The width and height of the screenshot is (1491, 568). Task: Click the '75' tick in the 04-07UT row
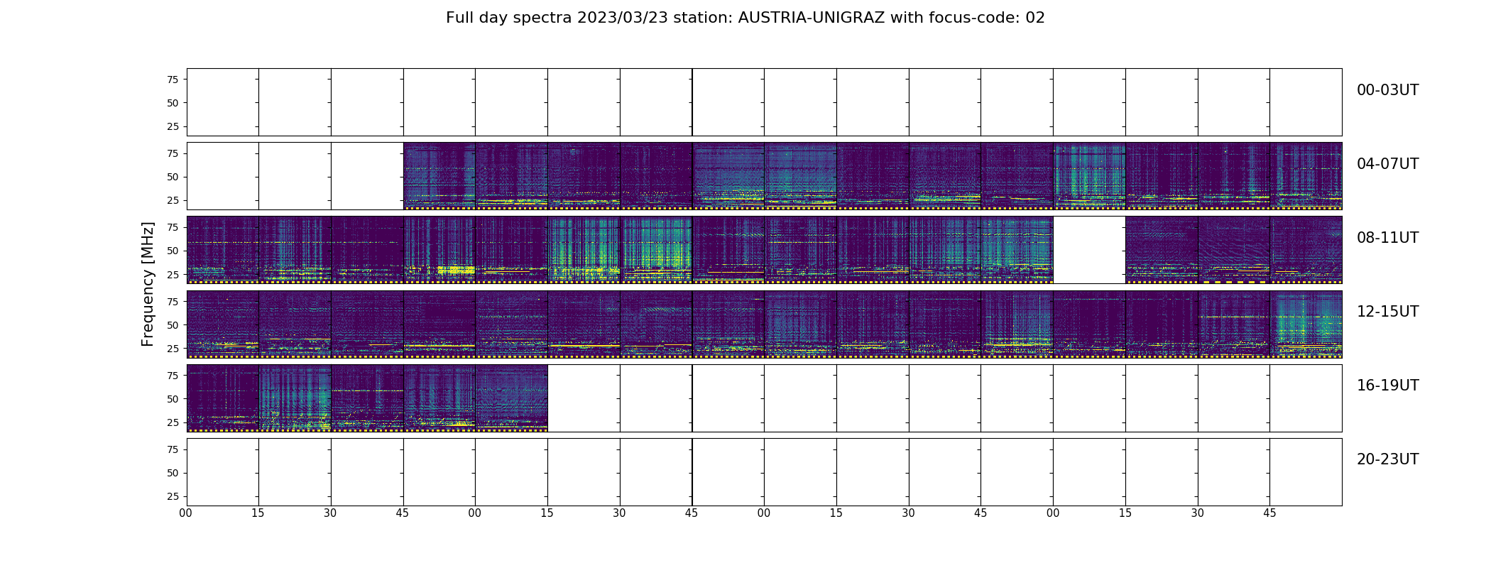click(173, 153)
